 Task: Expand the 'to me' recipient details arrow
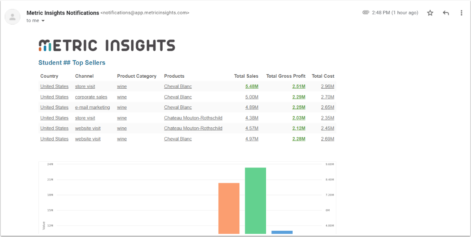pos(43,21)
